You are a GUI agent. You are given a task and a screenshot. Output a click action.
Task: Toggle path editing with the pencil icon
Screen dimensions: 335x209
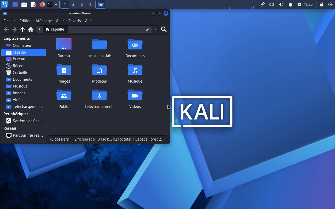coord(148,29)
